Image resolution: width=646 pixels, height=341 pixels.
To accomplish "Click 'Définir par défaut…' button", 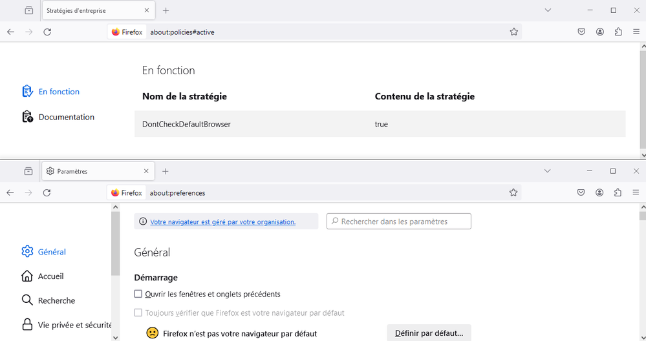I will click(429, 333).
